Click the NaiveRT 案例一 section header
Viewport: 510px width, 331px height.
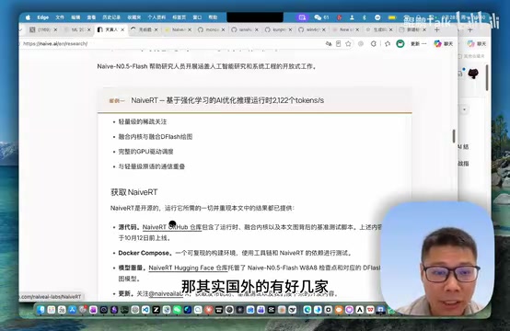255,100
